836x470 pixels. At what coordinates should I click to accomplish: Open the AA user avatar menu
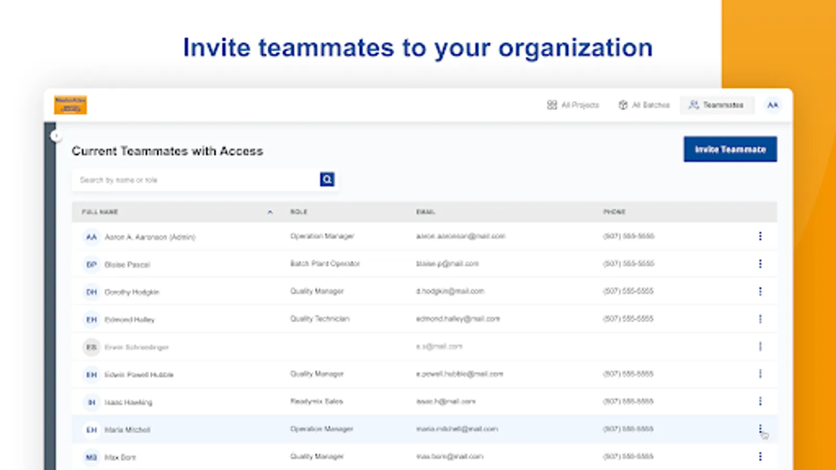(772, 105)
